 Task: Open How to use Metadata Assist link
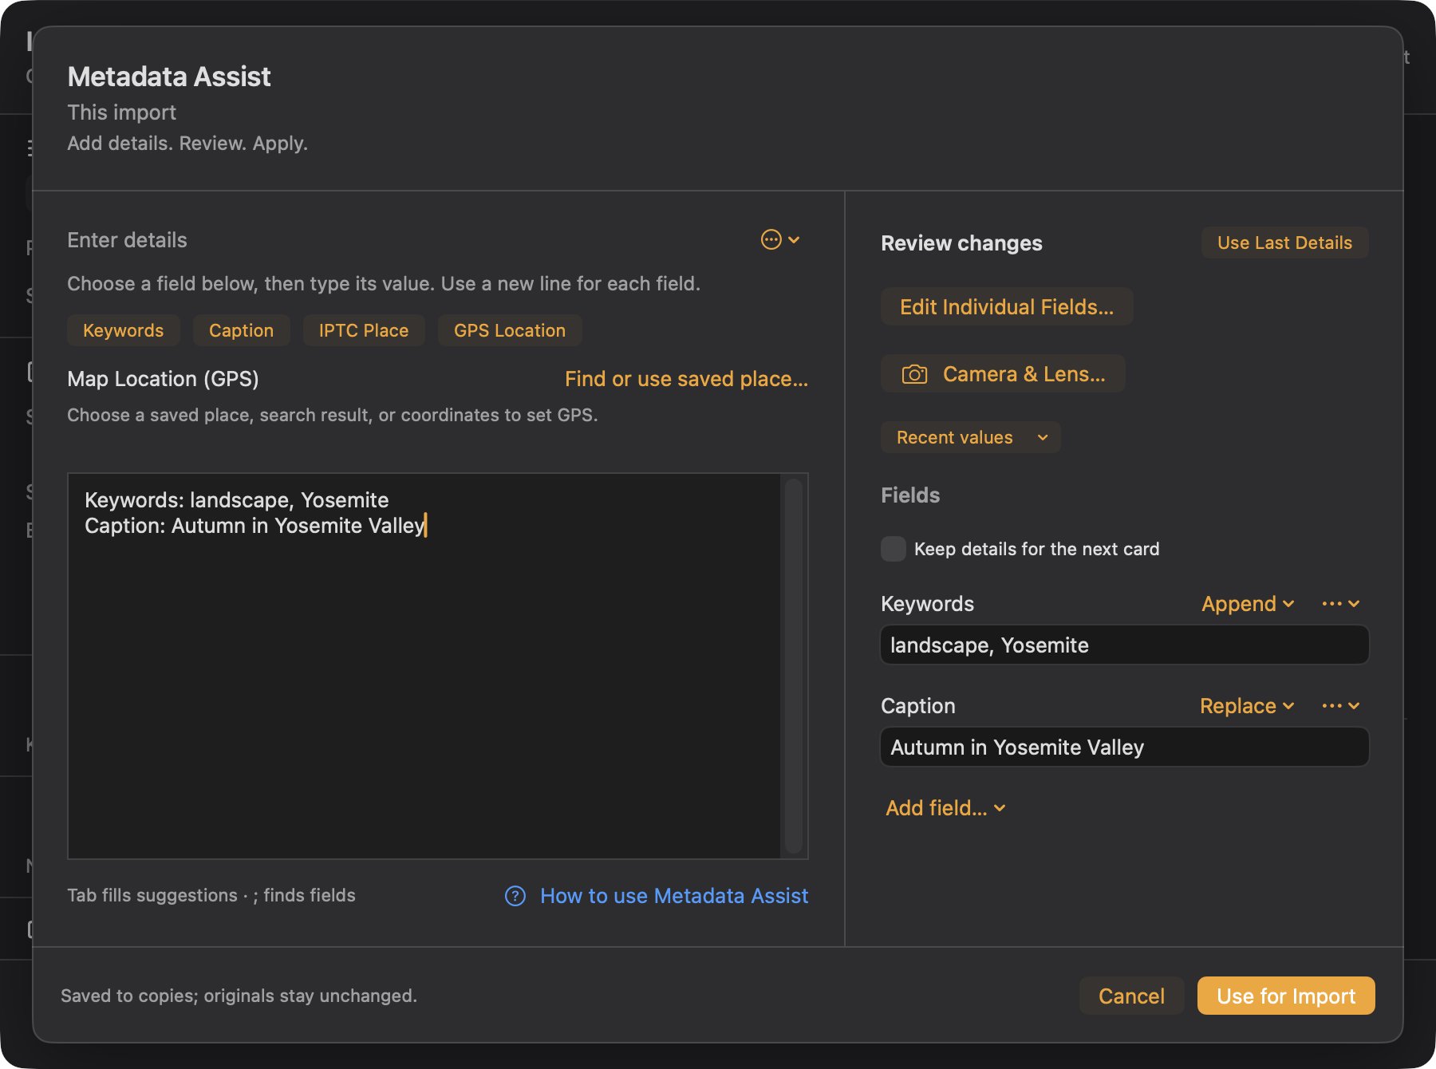674,896
